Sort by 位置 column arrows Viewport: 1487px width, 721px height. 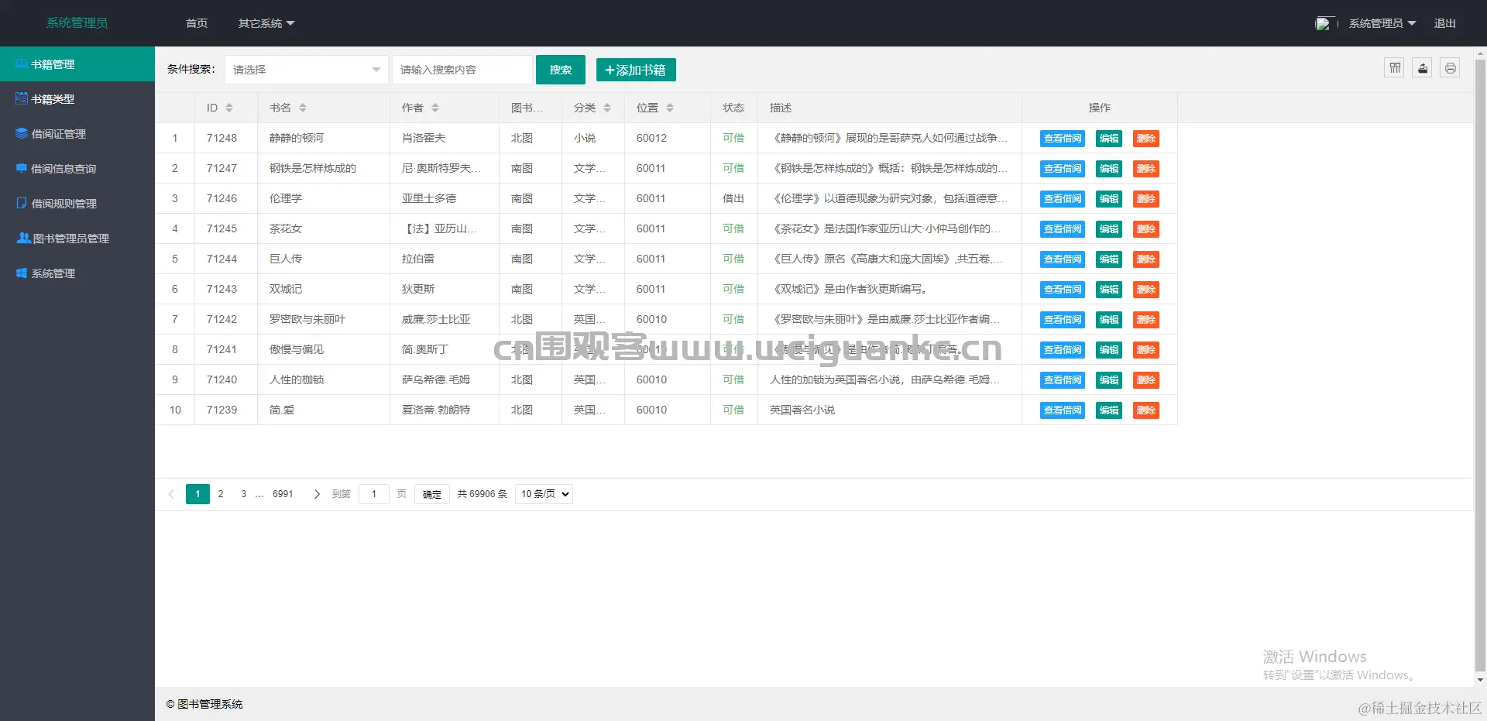[670, 108]
